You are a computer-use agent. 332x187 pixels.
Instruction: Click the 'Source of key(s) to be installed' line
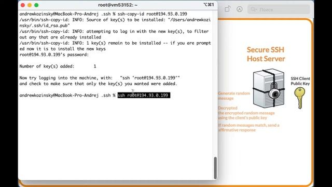[115, 23]
